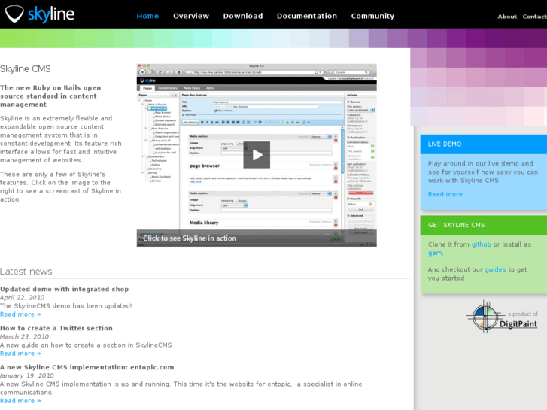This screenshot has width=547, height=410.
Task: Open the Community menu item
Action: pos(372,16)
